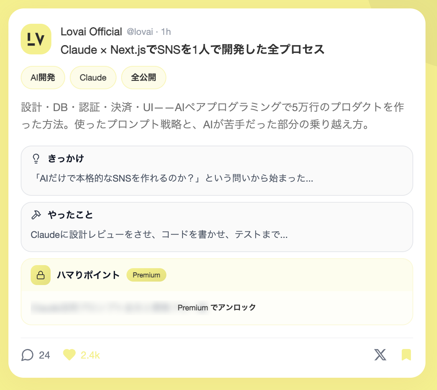Image resolution: width=437 pixels, height=390 pixels.
Task: Like the post with the heart icon
Action: (x=69, y=355)
